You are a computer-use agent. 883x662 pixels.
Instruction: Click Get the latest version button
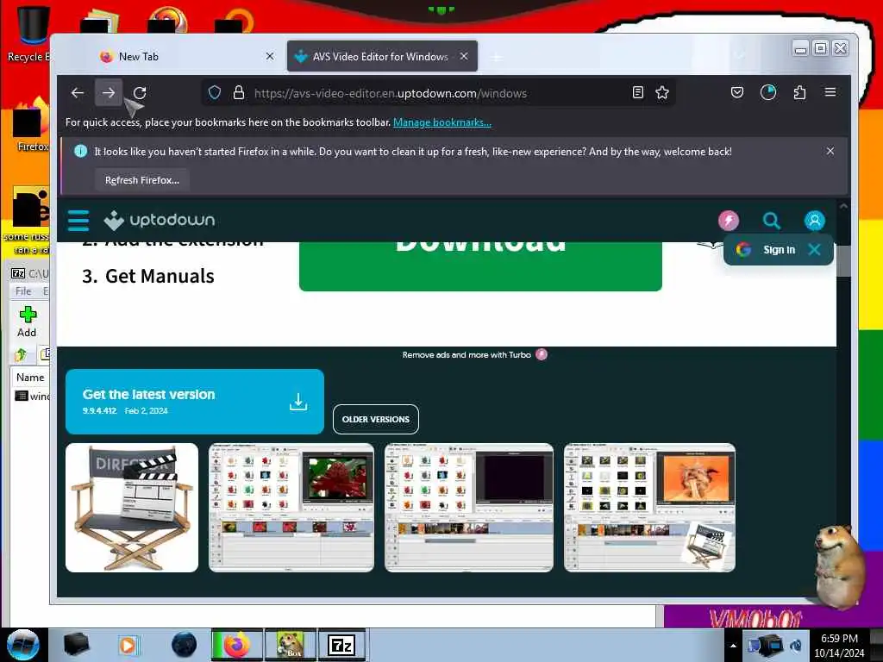coord(194,402)
